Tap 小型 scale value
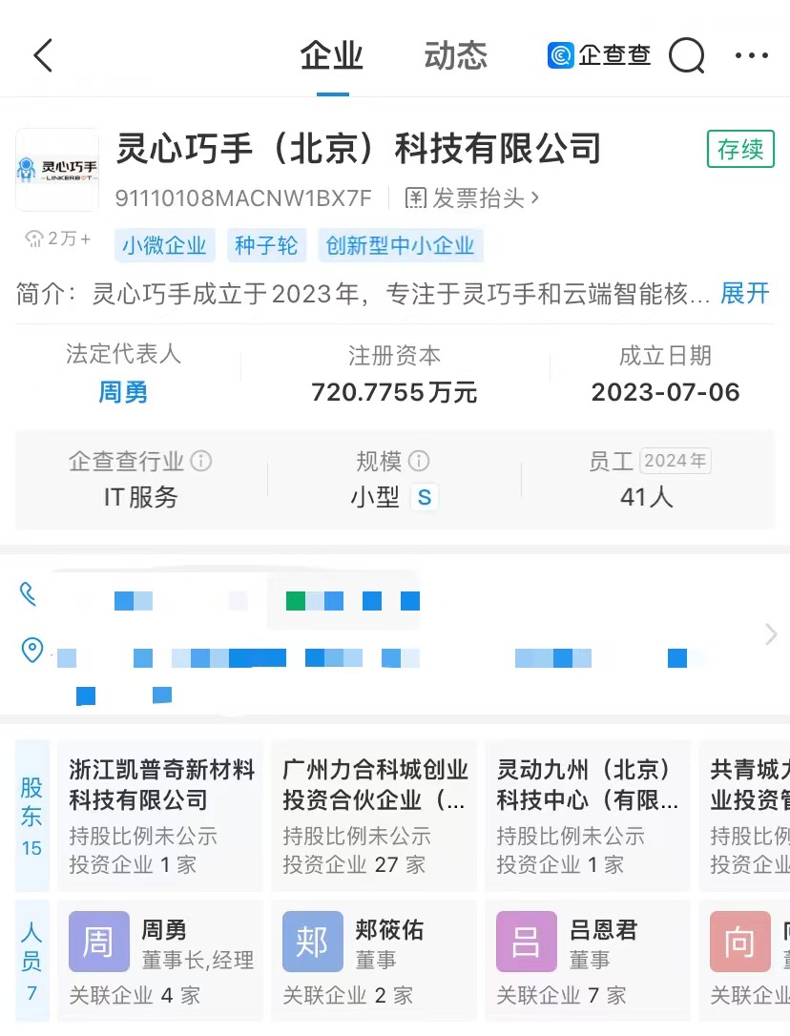This screenshot has width=790, height=1036. coord(375,498)
